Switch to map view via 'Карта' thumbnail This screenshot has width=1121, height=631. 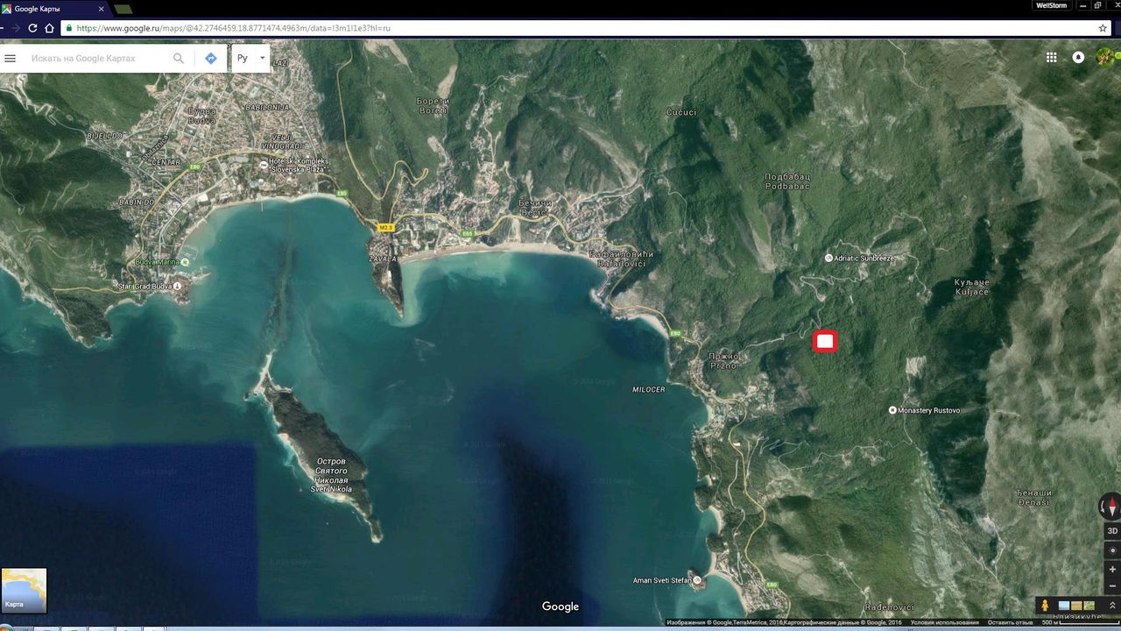pos(24,590)
